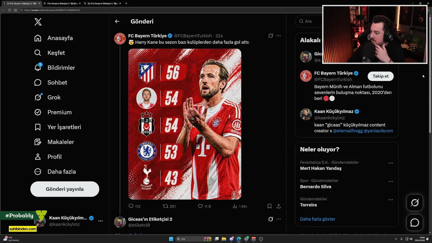Open the Gicaas'ın Etiketçisi 2 profile avatar
This screenshot has height=243, width=432.
point(120,222)
